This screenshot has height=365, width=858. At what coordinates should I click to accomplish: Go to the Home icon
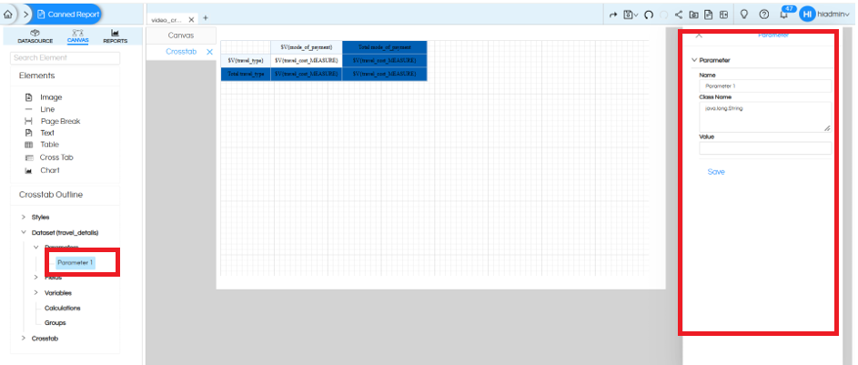(8, 15)
